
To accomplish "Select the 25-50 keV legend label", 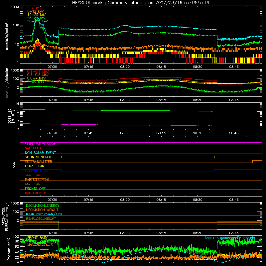I will (36, 18).
